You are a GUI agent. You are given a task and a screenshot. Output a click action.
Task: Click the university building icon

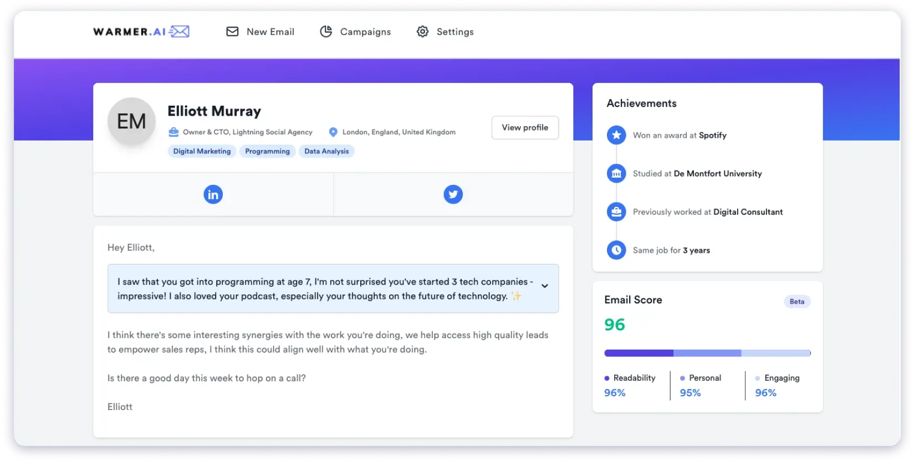click(616, 174)
